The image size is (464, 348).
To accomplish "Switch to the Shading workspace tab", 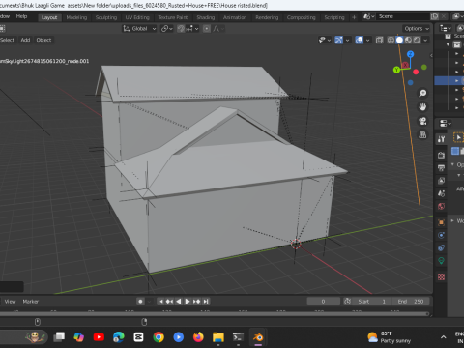I will coord(206,17).
